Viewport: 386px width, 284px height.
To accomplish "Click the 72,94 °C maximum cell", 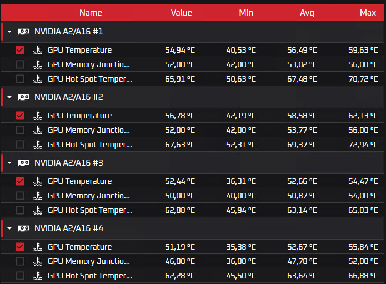I will 363,145.
